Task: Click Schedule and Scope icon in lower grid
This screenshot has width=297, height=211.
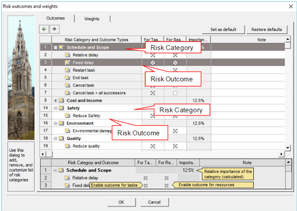Action: tap(61, 170)
